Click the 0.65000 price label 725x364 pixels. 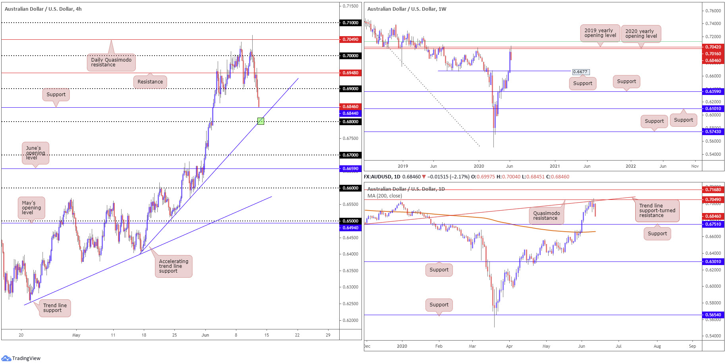click(x=350, y=221)
